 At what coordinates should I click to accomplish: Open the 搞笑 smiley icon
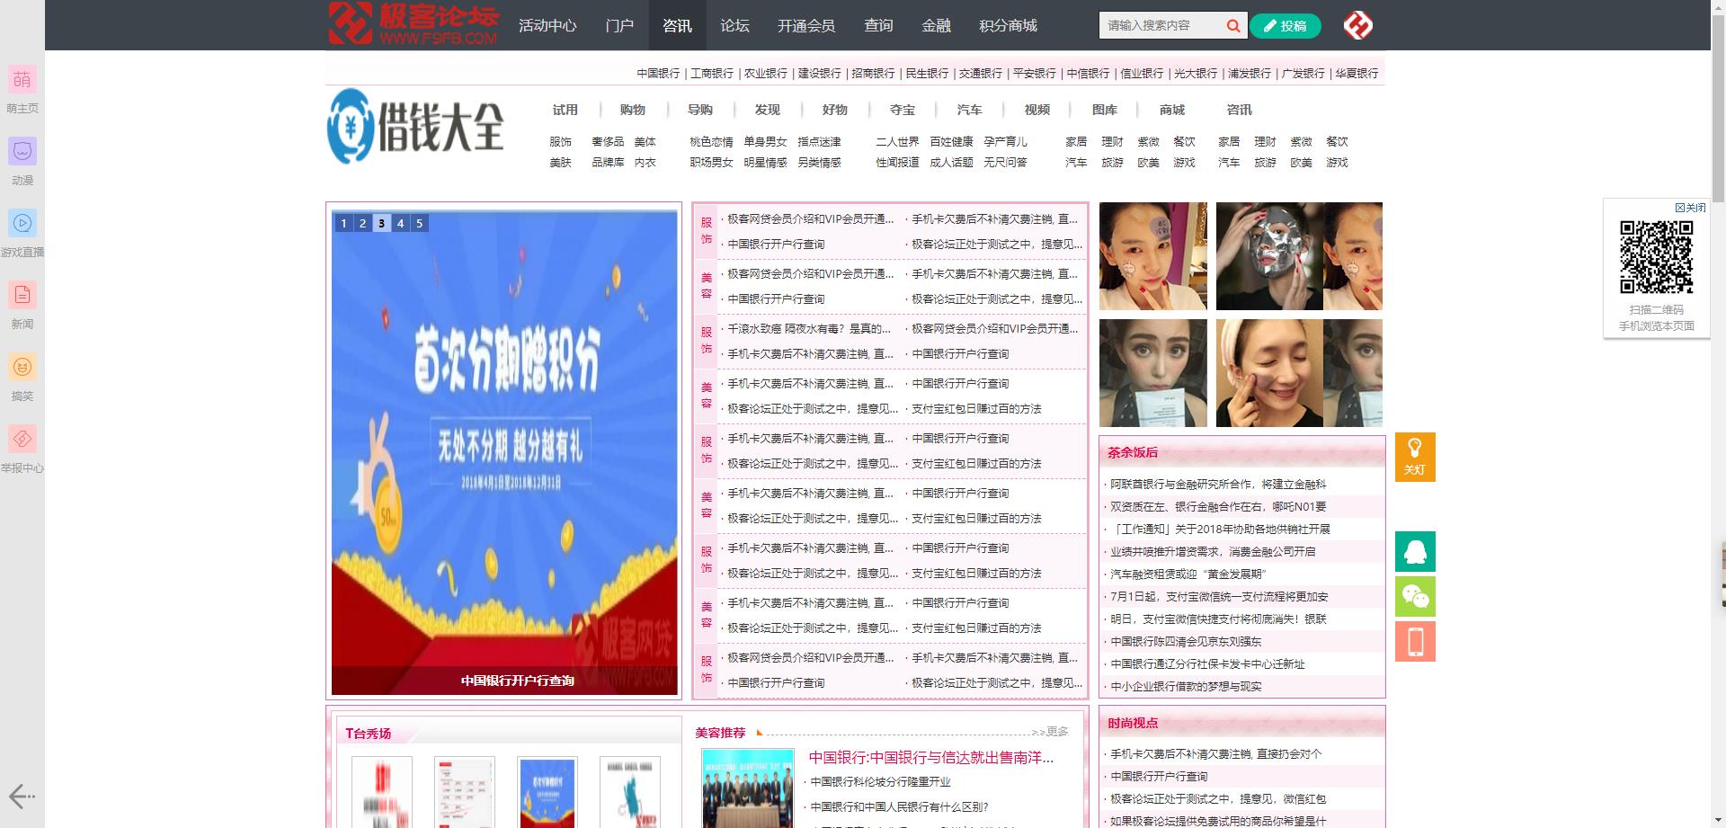point(22,367)
